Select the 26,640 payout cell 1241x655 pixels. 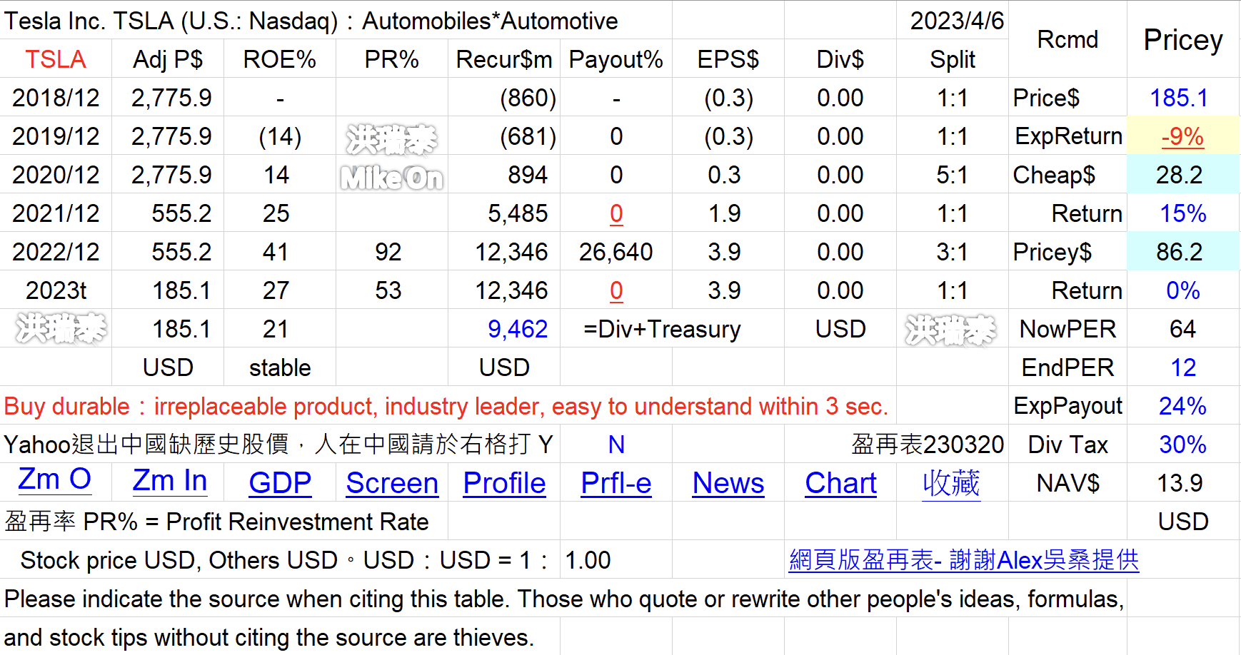point(616,252)
